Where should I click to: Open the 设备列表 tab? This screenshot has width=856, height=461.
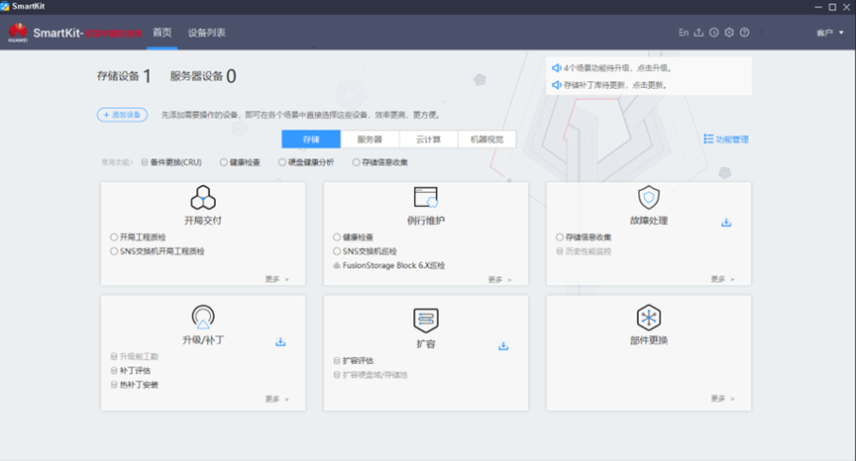207,33
